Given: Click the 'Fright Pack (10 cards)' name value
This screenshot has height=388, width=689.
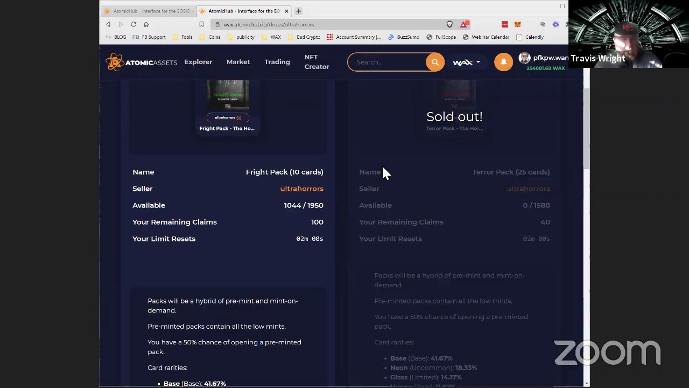Looking at the screenshot, I should pyautogui.click(x=284, y=172).
